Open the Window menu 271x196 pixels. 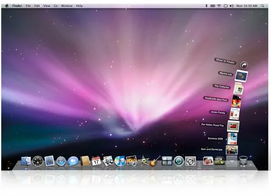(x=67, y=6)
